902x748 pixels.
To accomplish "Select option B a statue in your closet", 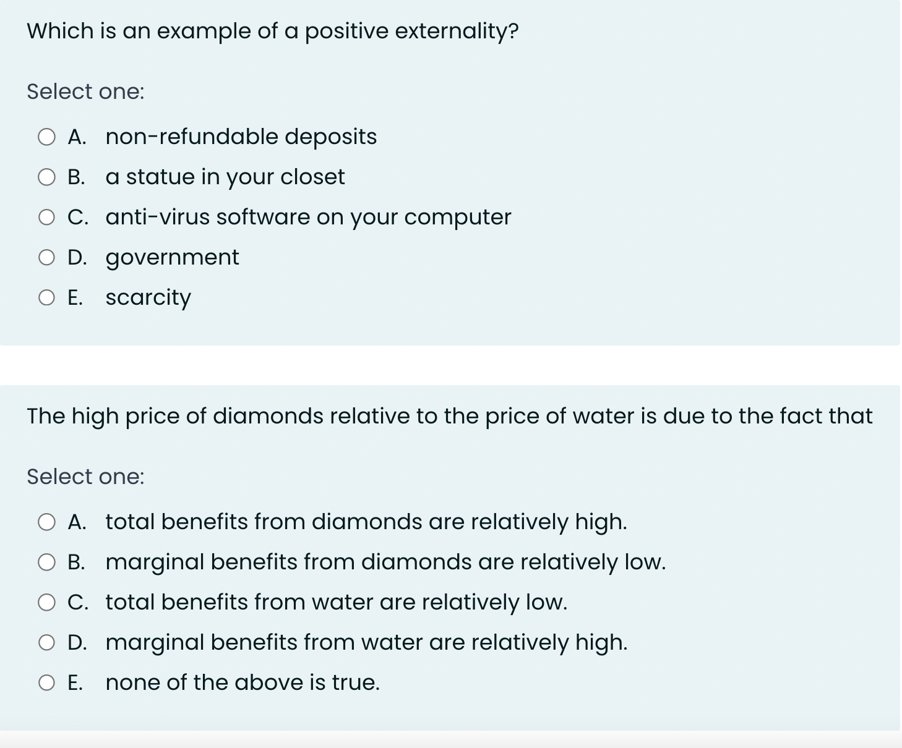I will click(47, 176).
